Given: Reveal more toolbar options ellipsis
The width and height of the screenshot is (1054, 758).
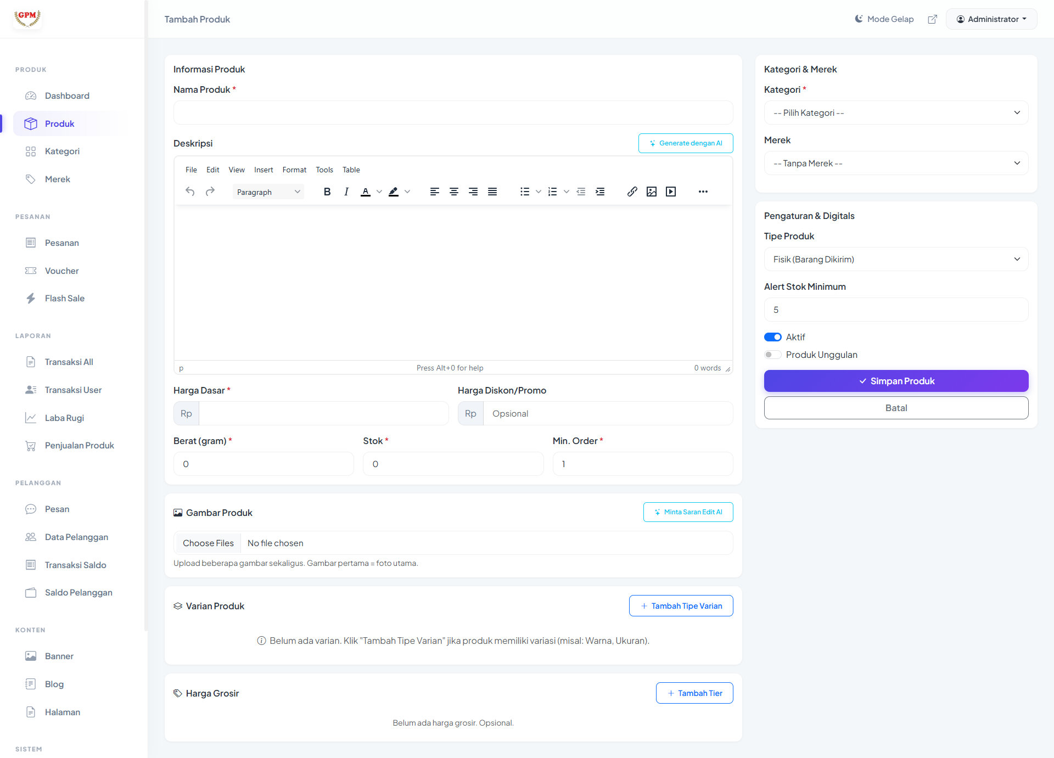Looking at the screenshot, I should click(703, 192).
